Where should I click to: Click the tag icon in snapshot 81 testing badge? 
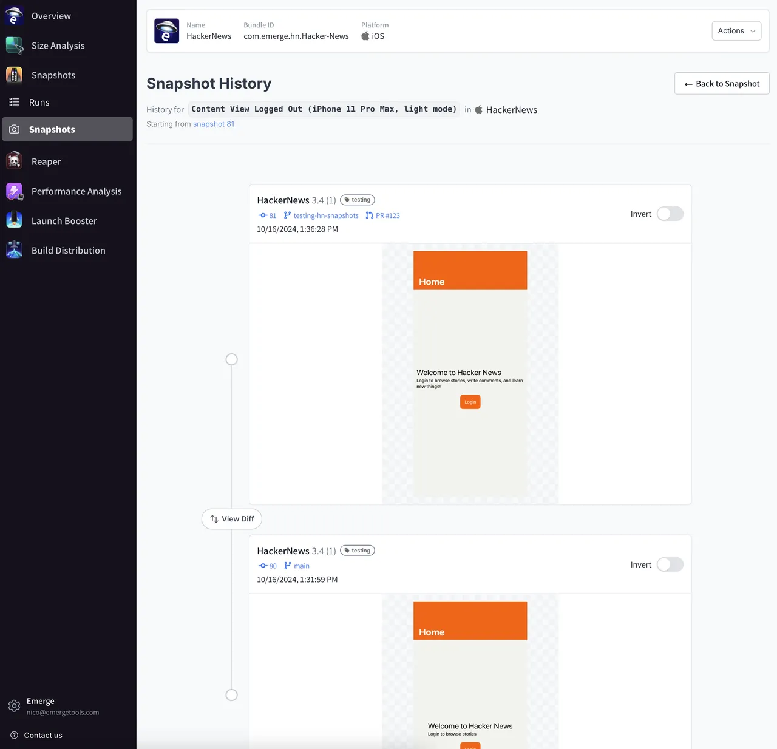tap(347, 200)
